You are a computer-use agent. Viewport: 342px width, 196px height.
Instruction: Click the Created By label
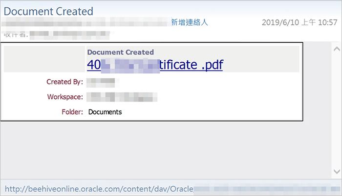pos(64,82)
